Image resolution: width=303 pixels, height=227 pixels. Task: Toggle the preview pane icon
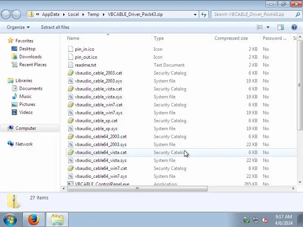pyautogui.click(x=281, y=27)
